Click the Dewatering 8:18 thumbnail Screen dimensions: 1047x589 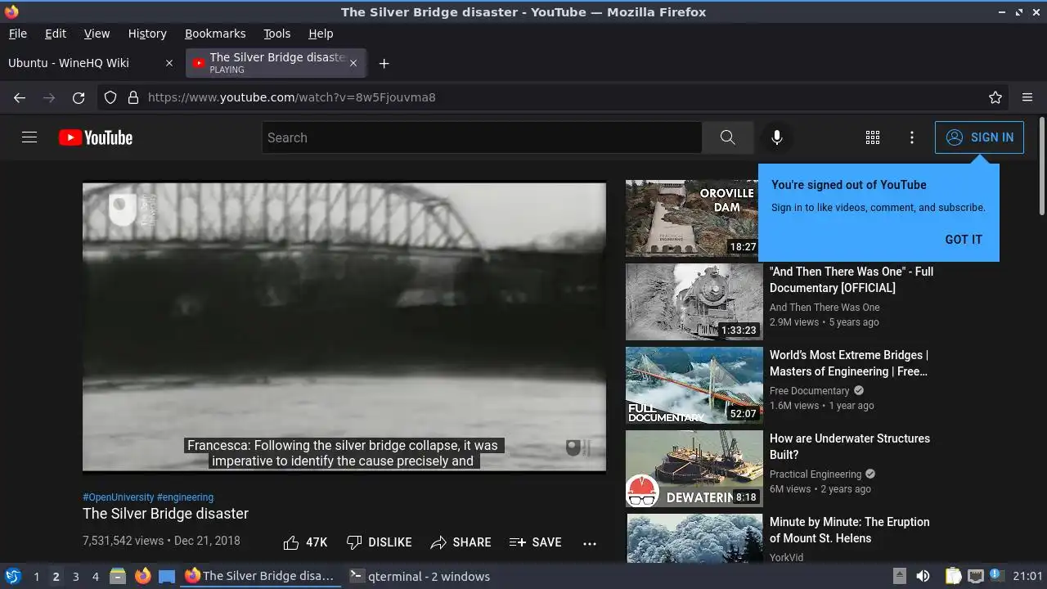(x=694, y=469)
